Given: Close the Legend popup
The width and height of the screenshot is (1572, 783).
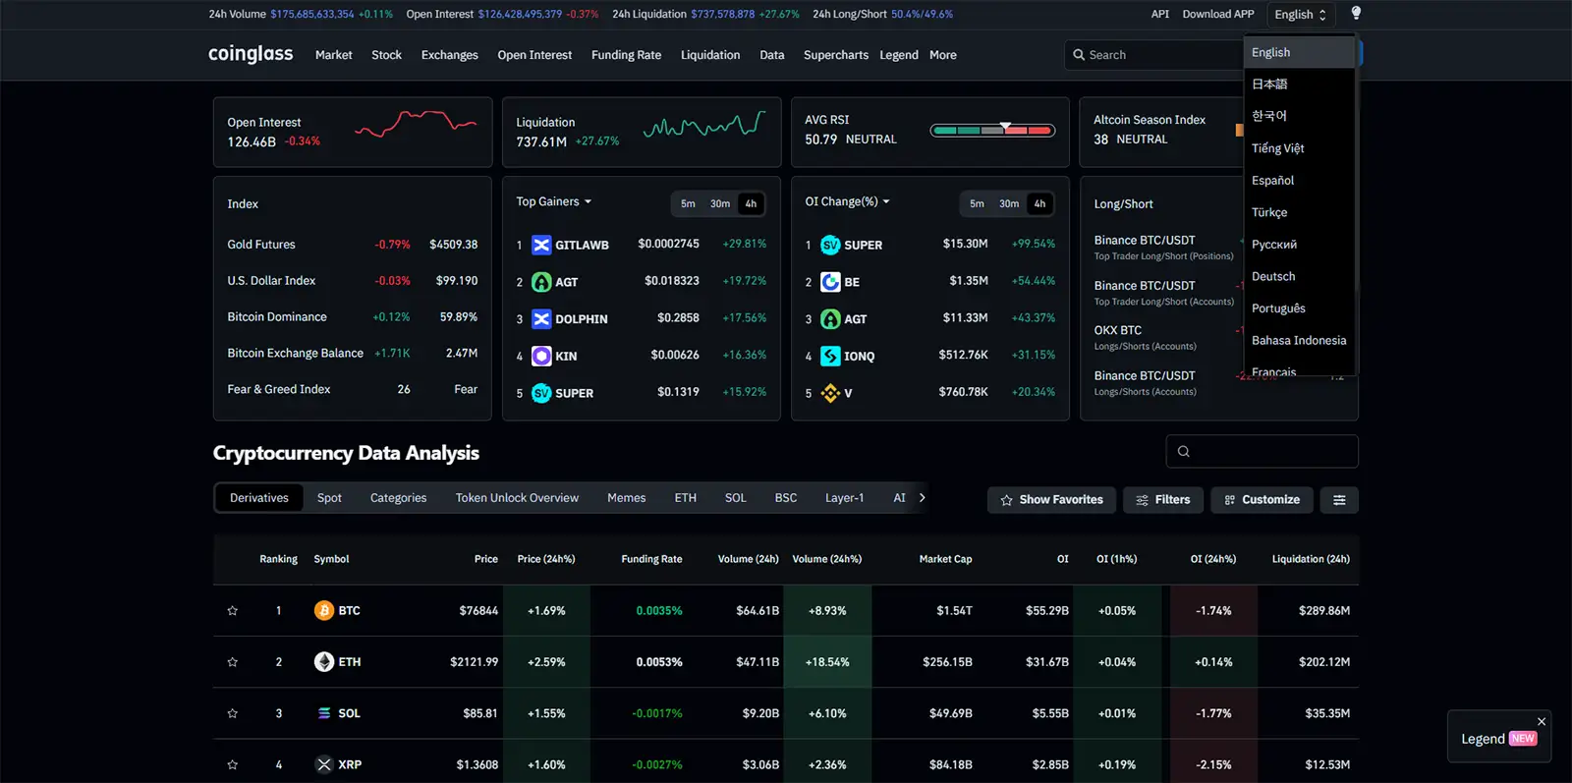Looking at the screenshot, I should 1542,721.
